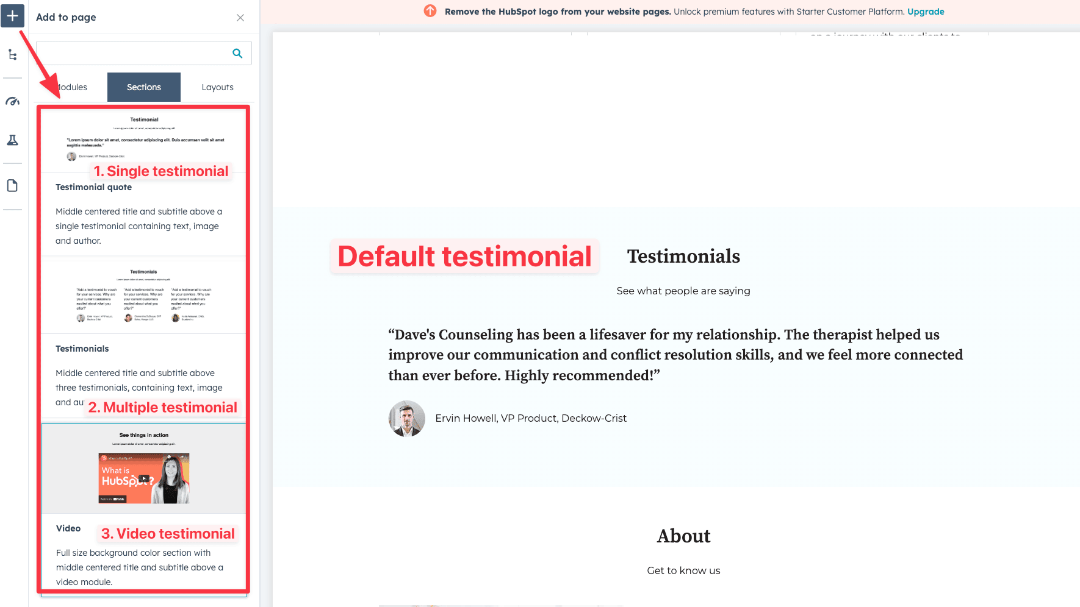Click the Testimonials heading on the page
Viewport: 1080px width, 607px height.
pyautogui.click(x=683, y=256)
